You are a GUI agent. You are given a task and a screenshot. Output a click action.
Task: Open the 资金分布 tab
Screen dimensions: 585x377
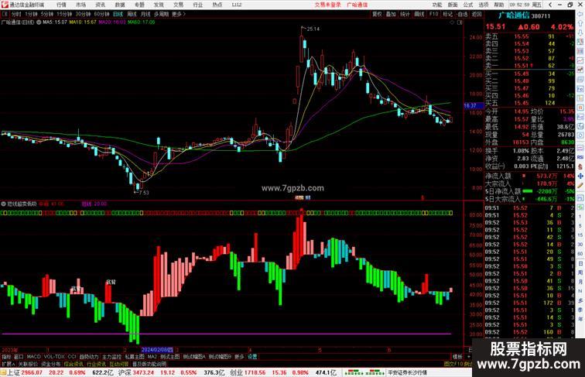51,364
